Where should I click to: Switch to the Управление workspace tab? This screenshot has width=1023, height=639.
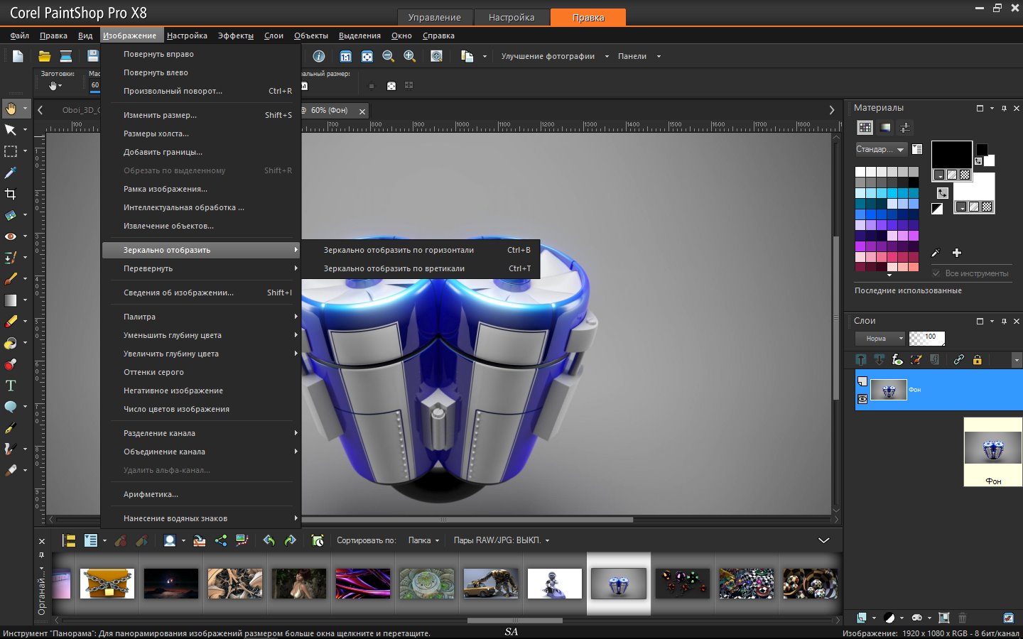434,17
